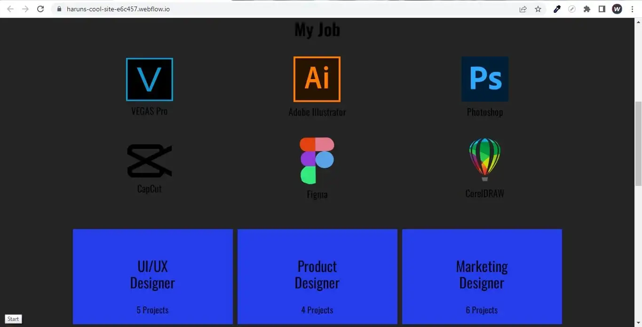Image resolution: width=642 pixels, height=327 pixels.
Task: Toggle the browser side panel icon
Action: (602, 9)
